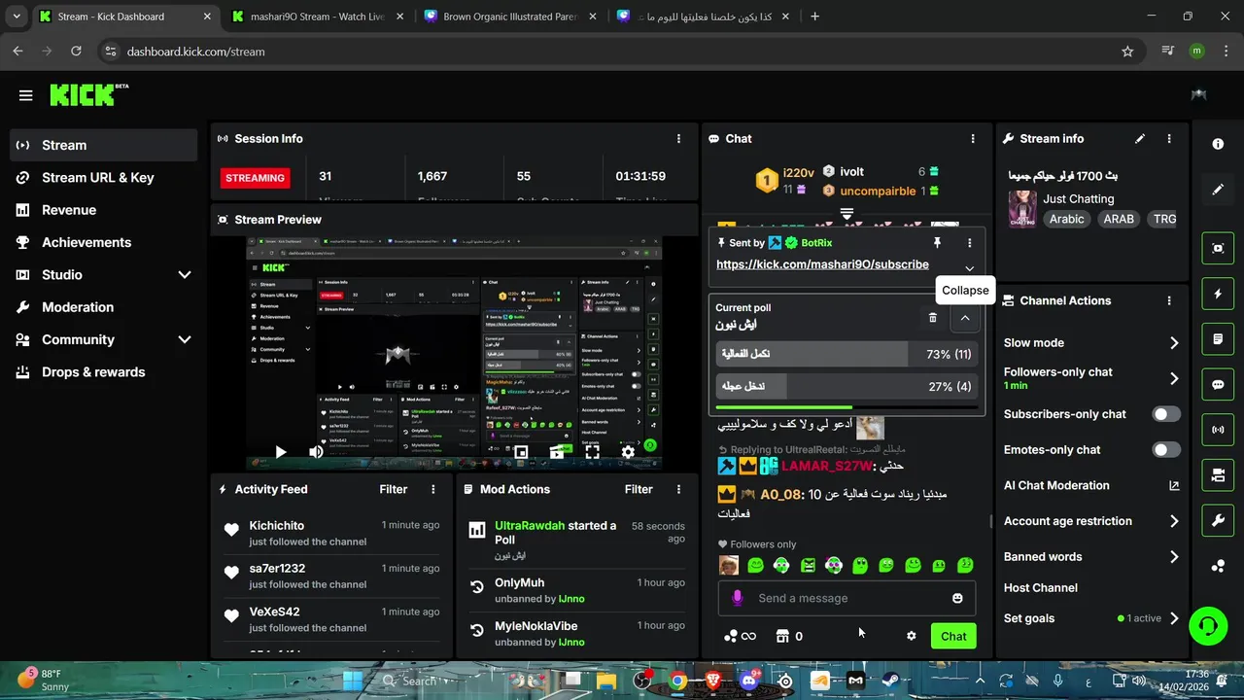The height and width of the screenshot is (700, 1244).
Task: Open the Channel Actions three-dot menu
Action: pos(1169,301)
